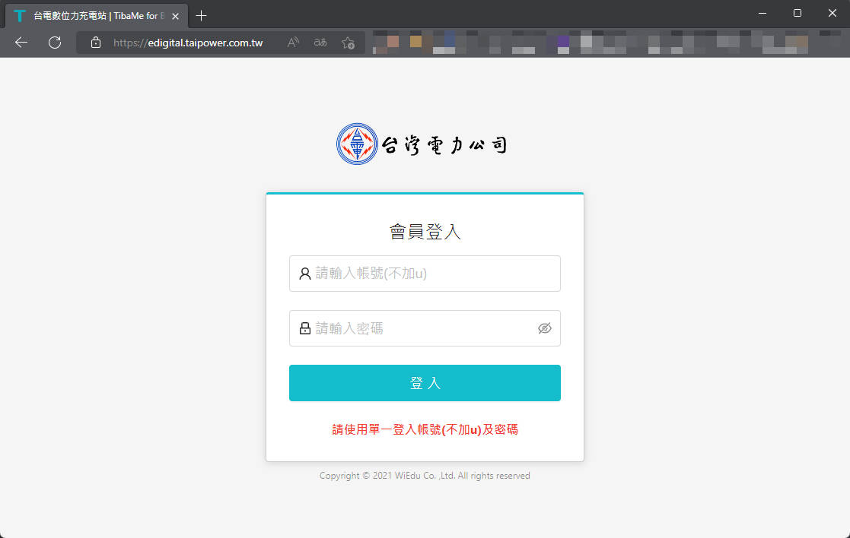The width and height of the screenshot is (850, 538).
Task: Open the translate page icon
Action: [320, 43]
